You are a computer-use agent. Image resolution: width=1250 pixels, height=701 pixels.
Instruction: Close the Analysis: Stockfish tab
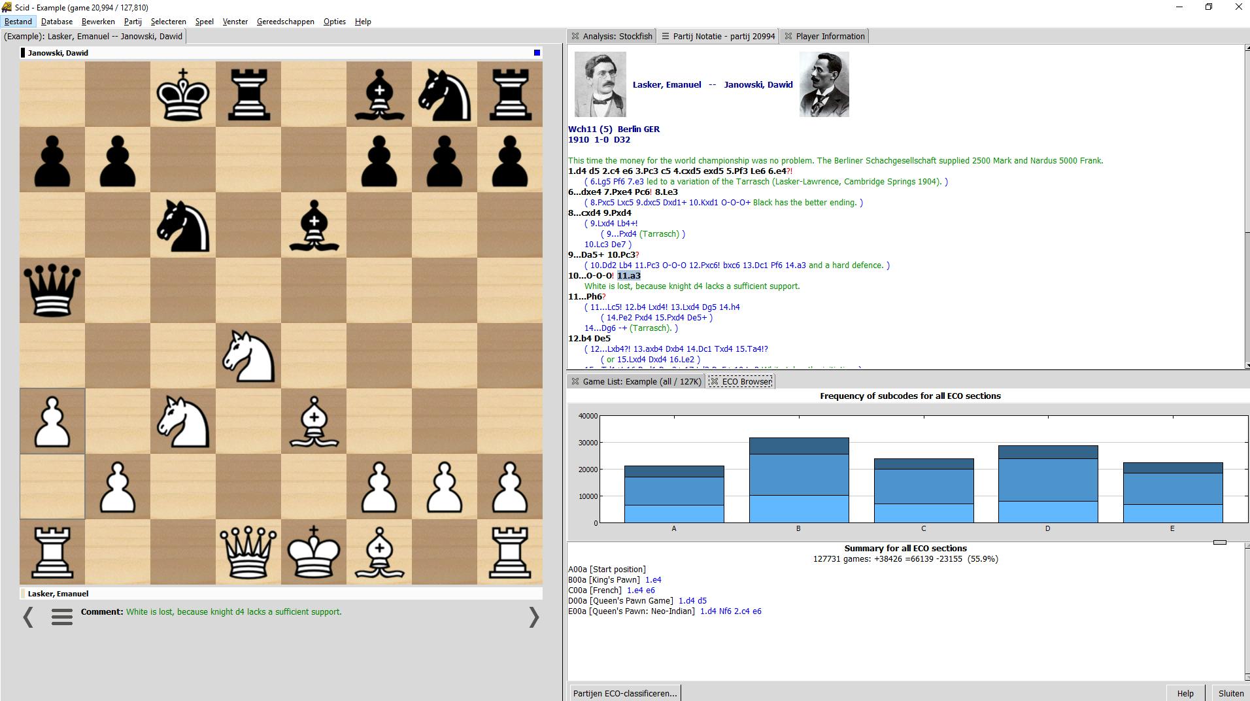coord(575,36)
